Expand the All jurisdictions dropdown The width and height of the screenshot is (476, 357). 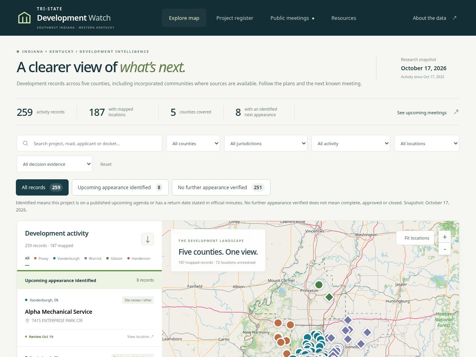click(x=266, y=143)
